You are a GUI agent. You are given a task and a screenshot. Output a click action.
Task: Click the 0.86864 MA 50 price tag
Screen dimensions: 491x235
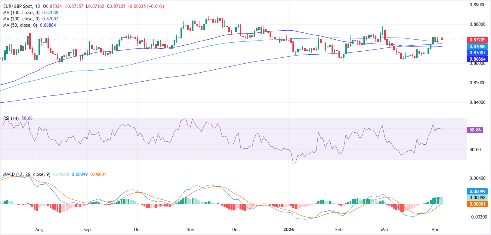477,59
